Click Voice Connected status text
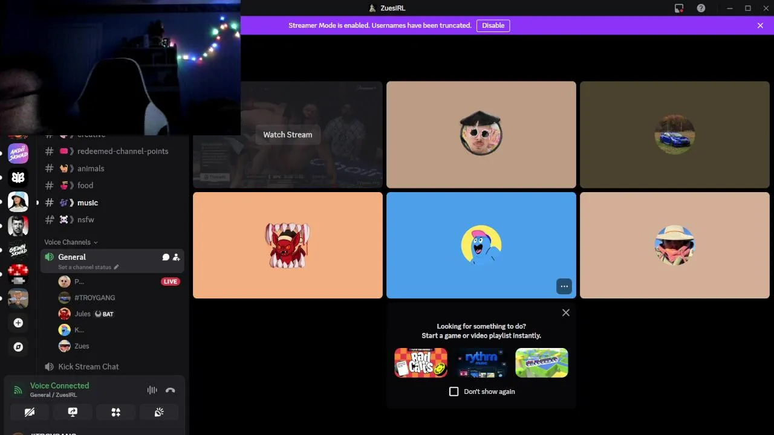 pyautogui.click(x=59, y=385)
